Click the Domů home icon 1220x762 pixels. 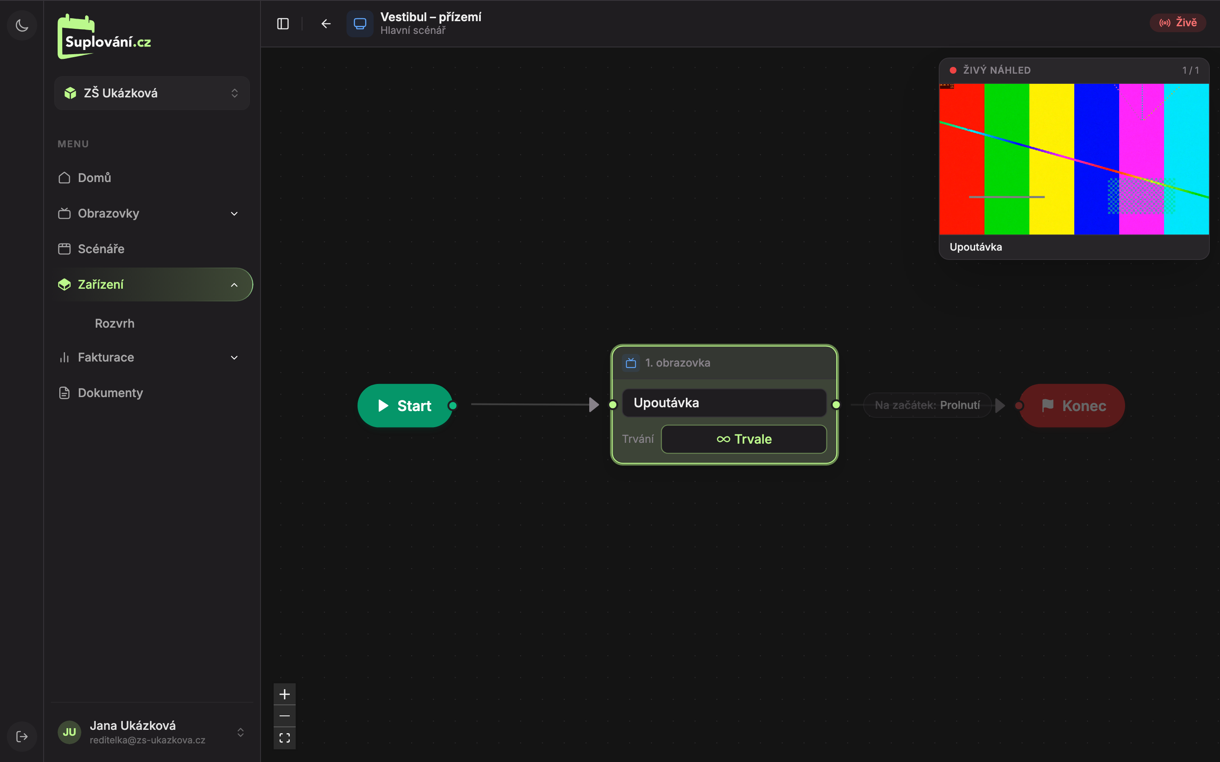click(x=64, y=177)
